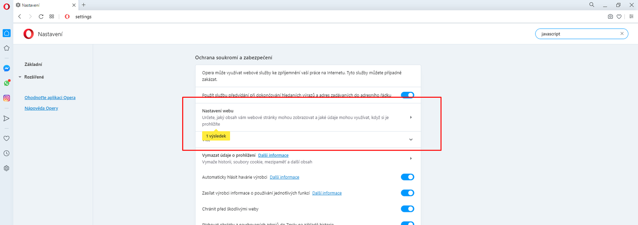Viewport: 638px width, 225px height.
Task: Open Messenger from the Opera sidebar
Action: pos(7,68)
